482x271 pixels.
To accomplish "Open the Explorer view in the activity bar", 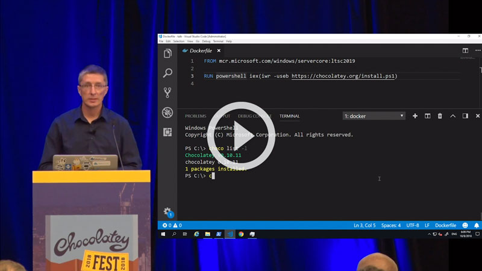I will pyautogui.click(x=167, y=54).
